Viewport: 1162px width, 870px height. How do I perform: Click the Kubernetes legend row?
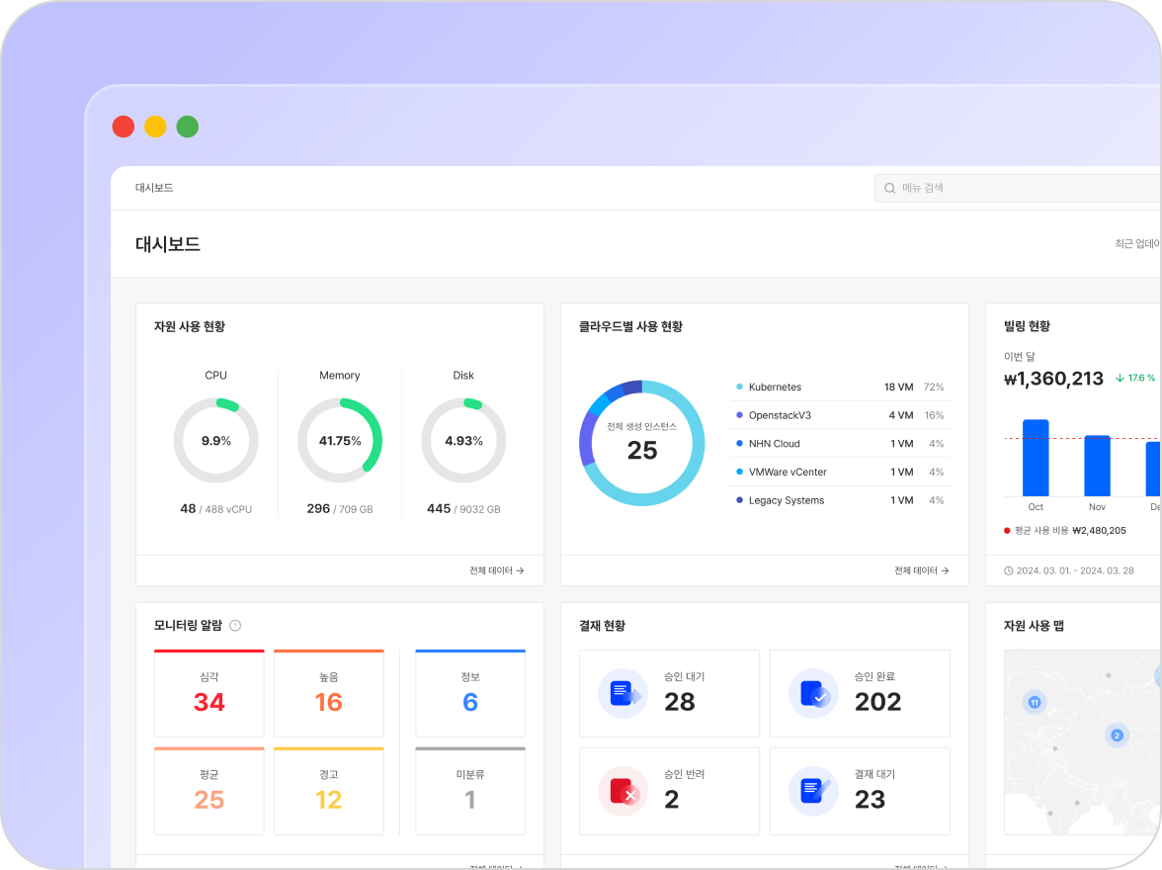840,388
